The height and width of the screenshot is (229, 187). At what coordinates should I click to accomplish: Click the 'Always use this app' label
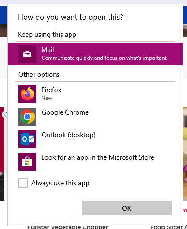[60, 183]
